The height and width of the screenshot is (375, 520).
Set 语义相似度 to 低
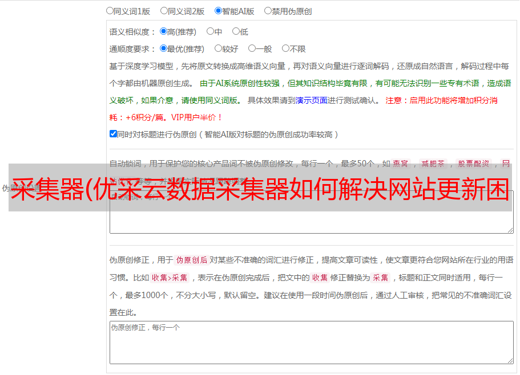click(x=236, y=31)
